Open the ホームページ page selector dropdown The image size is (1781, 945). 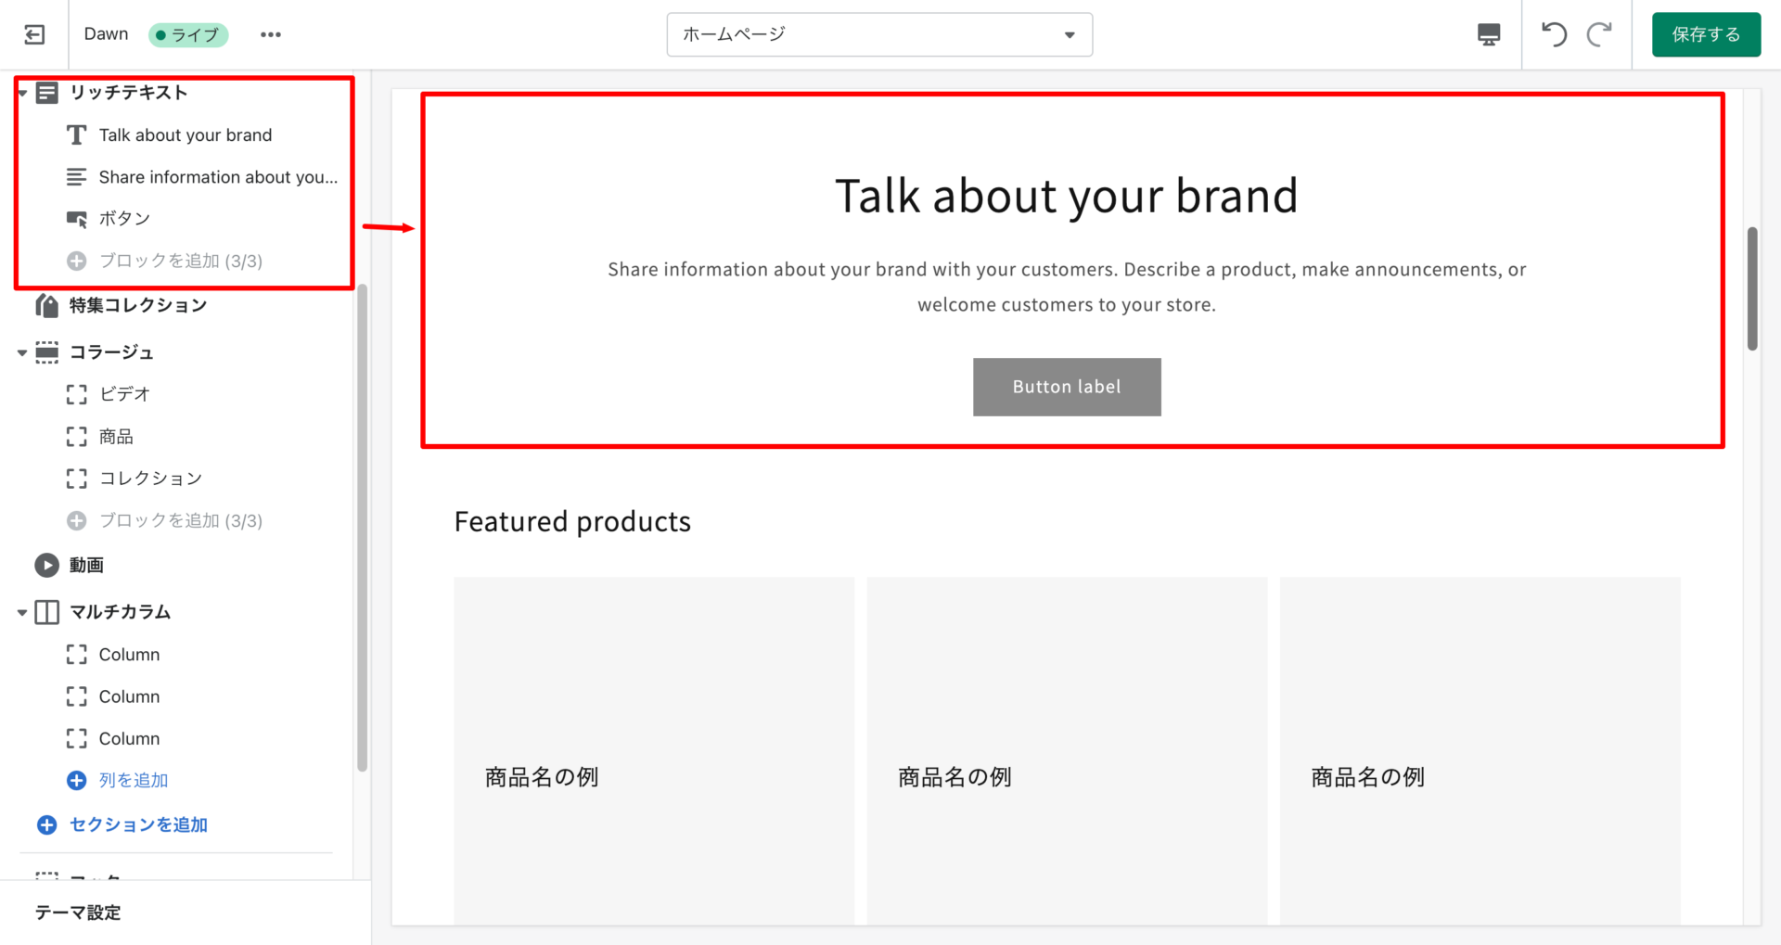(x=878, y=34)
